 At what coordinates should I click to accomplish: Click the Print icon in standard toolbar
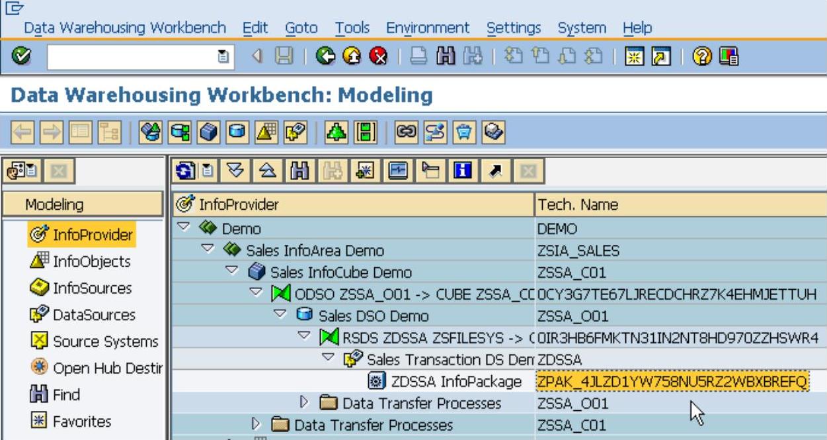click(x=418, y=57)
